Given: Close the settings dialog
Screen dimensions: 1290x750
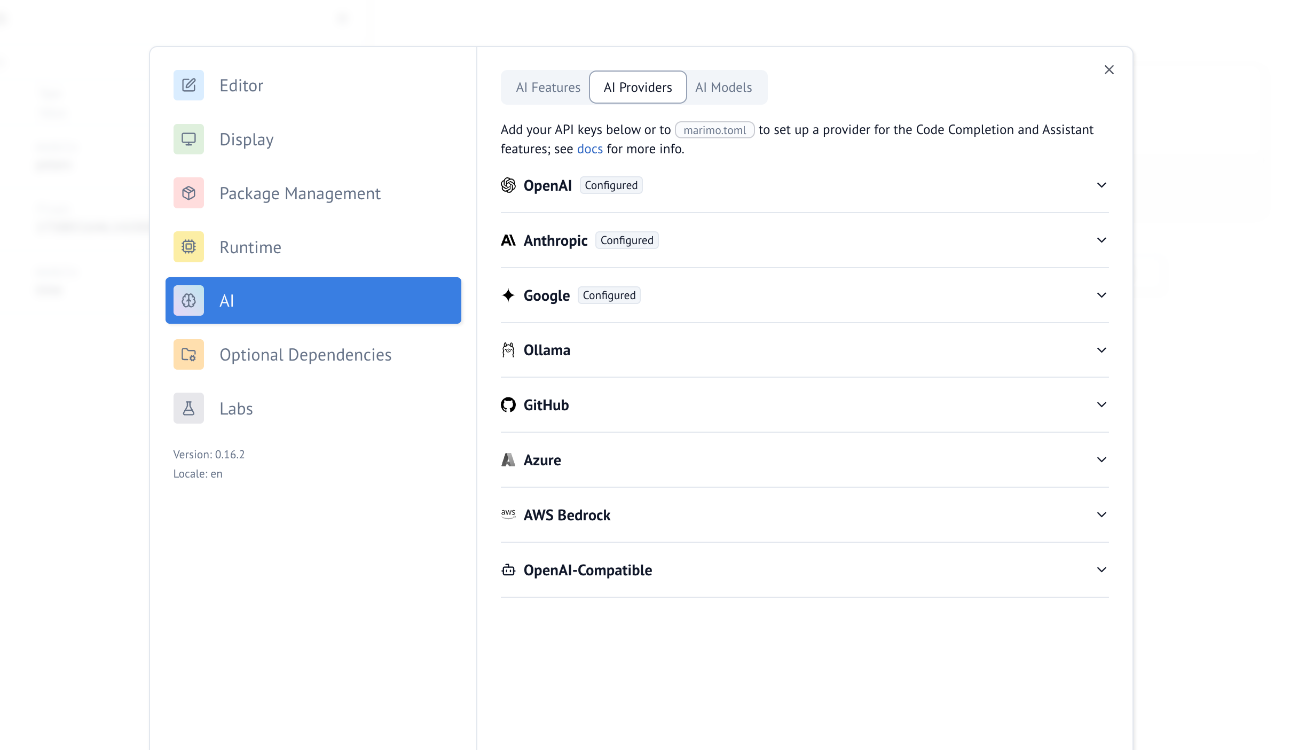Looking at the screenshot, I should pyautogui.click(x=1109, y=70).
